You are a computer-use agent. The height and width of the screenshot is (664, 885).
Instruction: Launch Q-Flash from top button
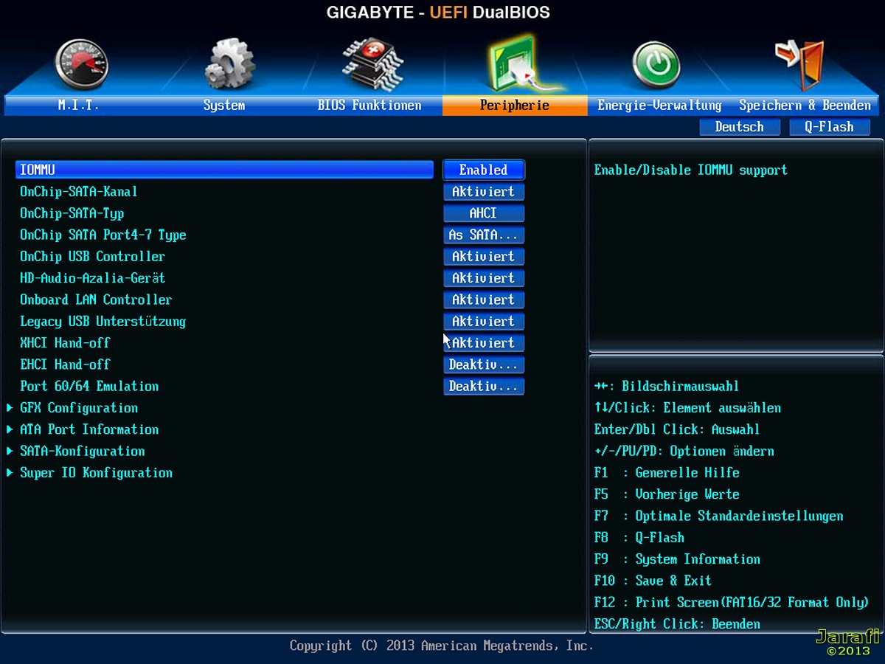click(x=829, y=127)
